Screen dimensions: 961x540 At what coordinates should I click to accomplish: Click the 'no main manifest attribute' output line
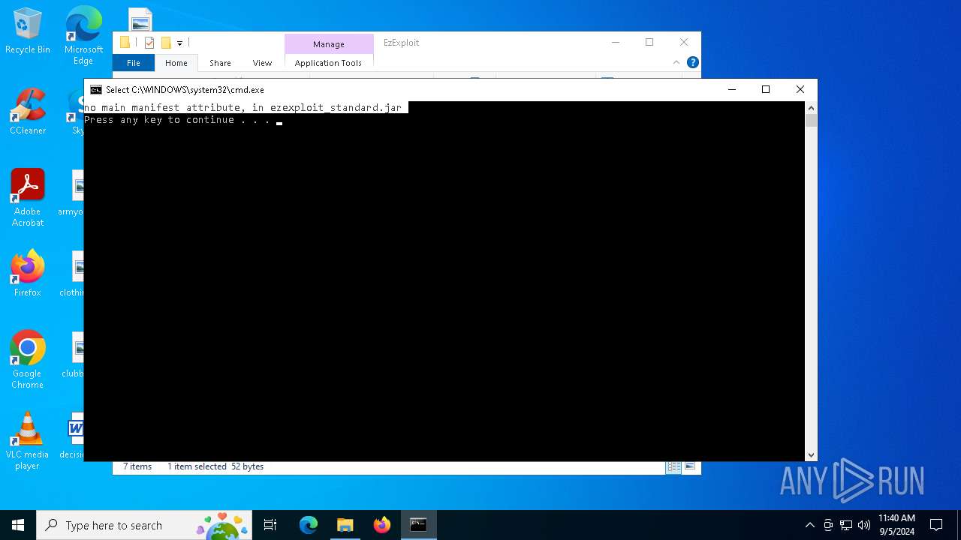point(243,108)
